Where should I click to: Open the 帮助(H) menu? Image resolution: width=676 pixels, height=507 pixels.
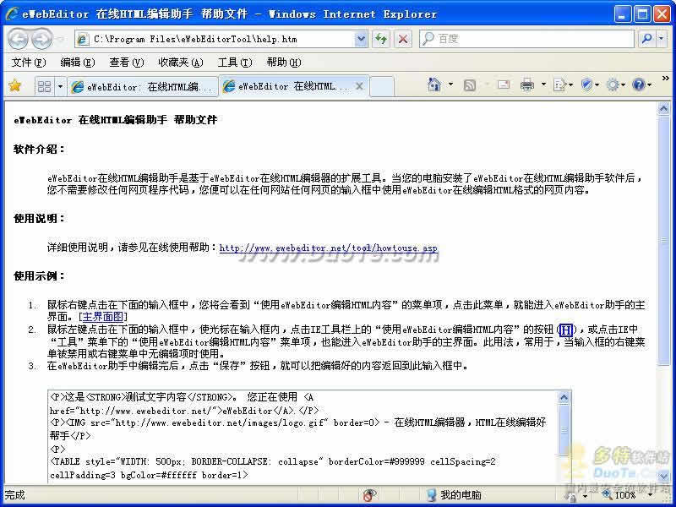pos(284,63)
